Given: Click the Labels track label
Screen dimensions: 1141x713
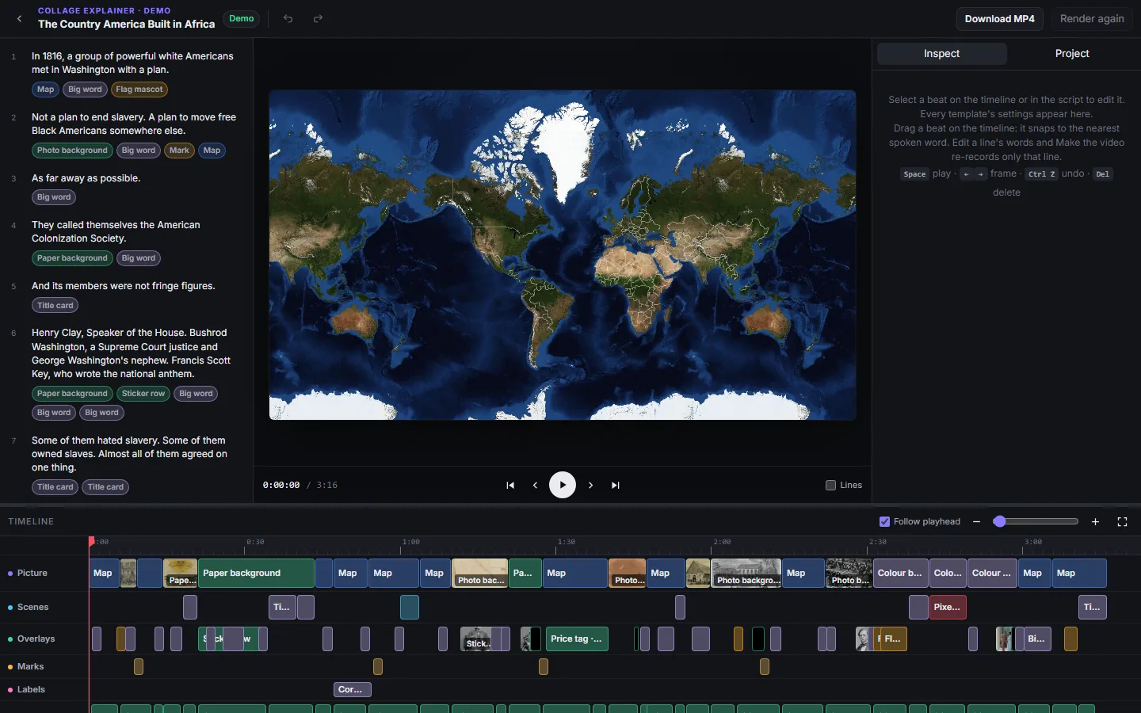Looking at the screenshot, I should (31, 689).
